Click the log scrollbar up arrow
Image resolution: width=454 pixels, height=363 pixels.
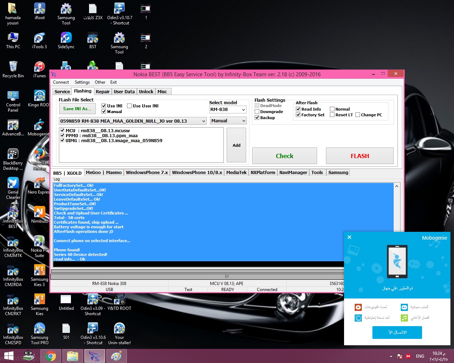tap(397, 186)
